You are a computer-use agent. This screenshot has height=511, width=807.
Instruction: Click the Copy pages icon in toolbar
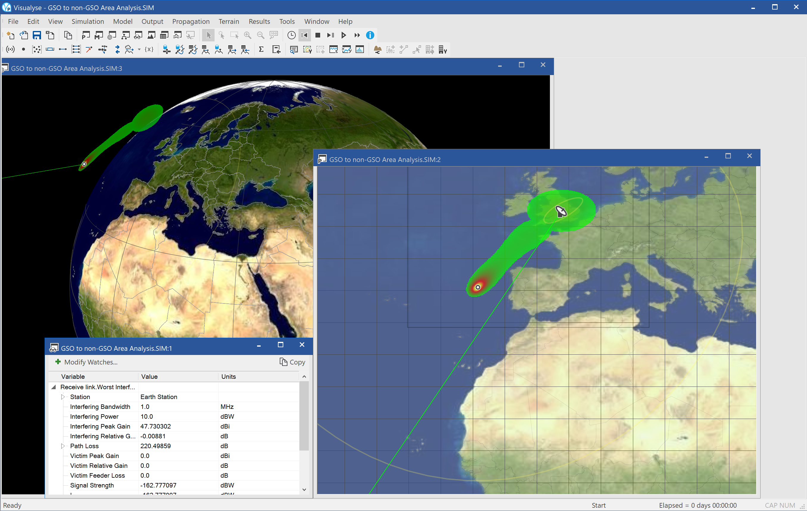(68, 35)
